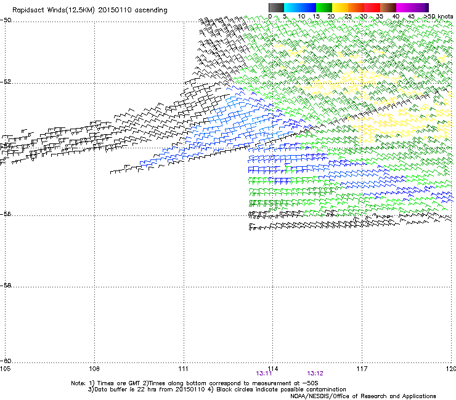Click the '117' longitude axis label

[362, 369]
